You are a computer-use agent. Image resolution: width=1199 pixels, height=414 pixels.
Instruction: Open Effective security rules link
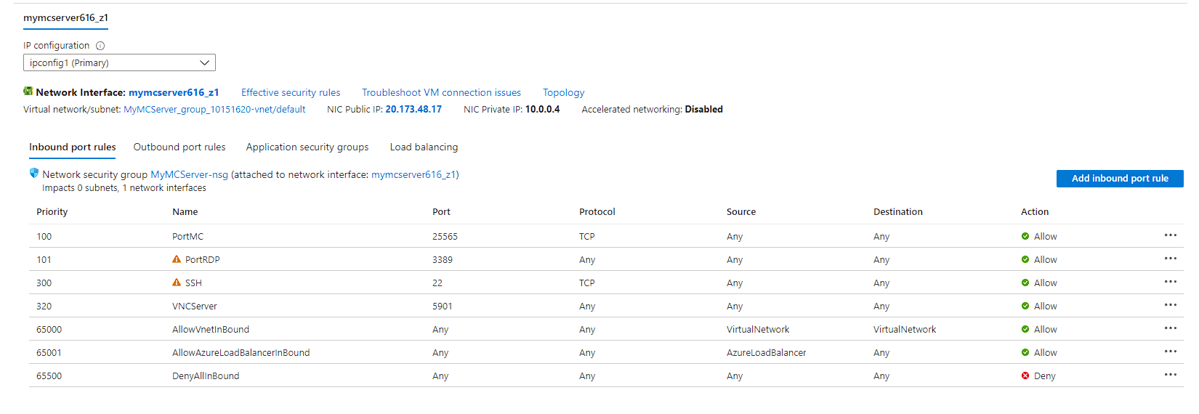[291, 92]
